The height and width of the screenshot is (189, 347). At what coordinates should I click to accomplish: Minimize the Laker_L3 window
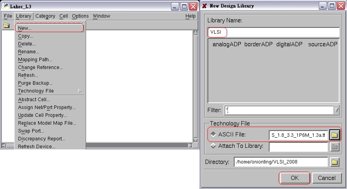174,6
